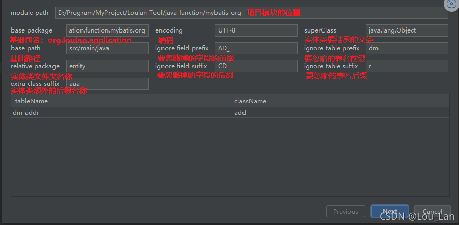Cancel the dialog
459x225 pixels.
432,211
